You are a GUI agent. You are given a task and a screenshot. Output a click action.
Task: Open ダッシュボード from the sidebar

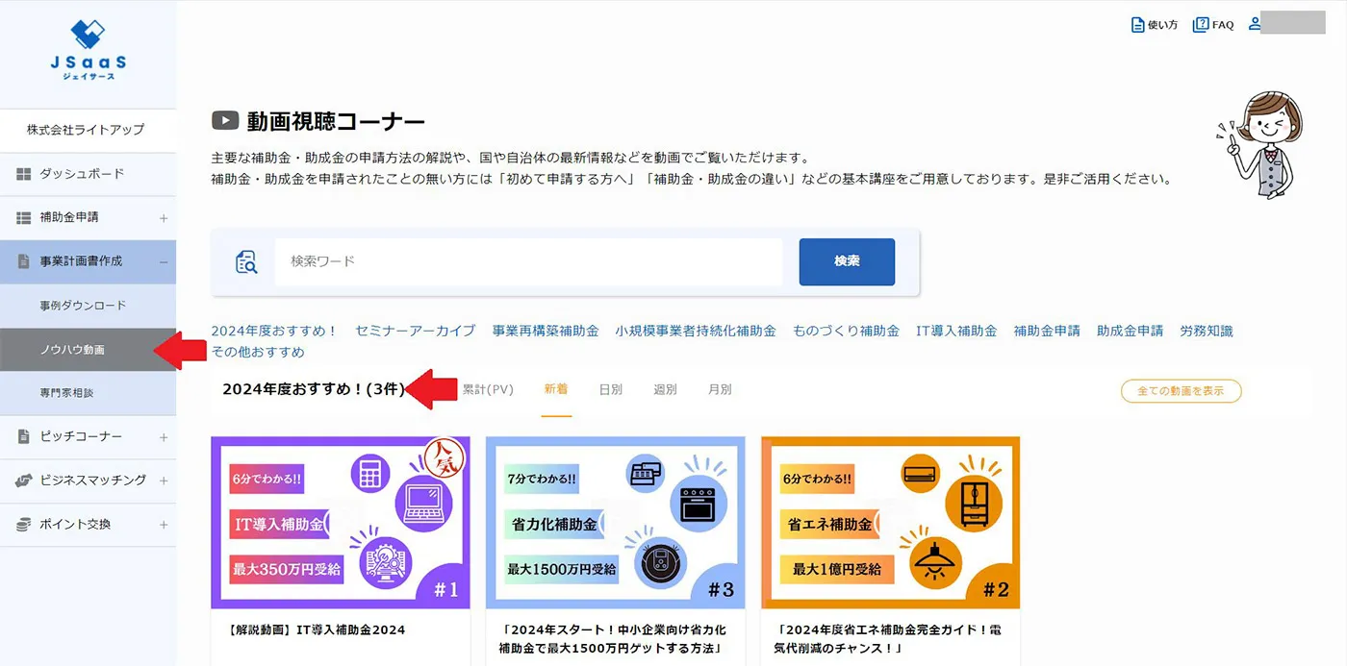coord(88,174)
